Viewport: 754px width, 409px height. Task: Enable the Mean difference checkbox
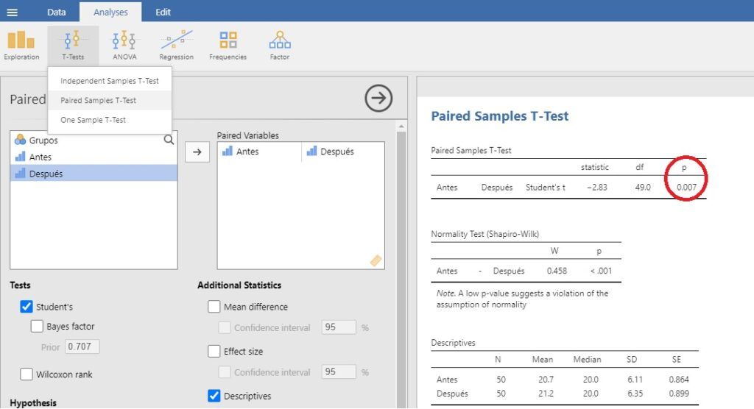click(214, 307)
